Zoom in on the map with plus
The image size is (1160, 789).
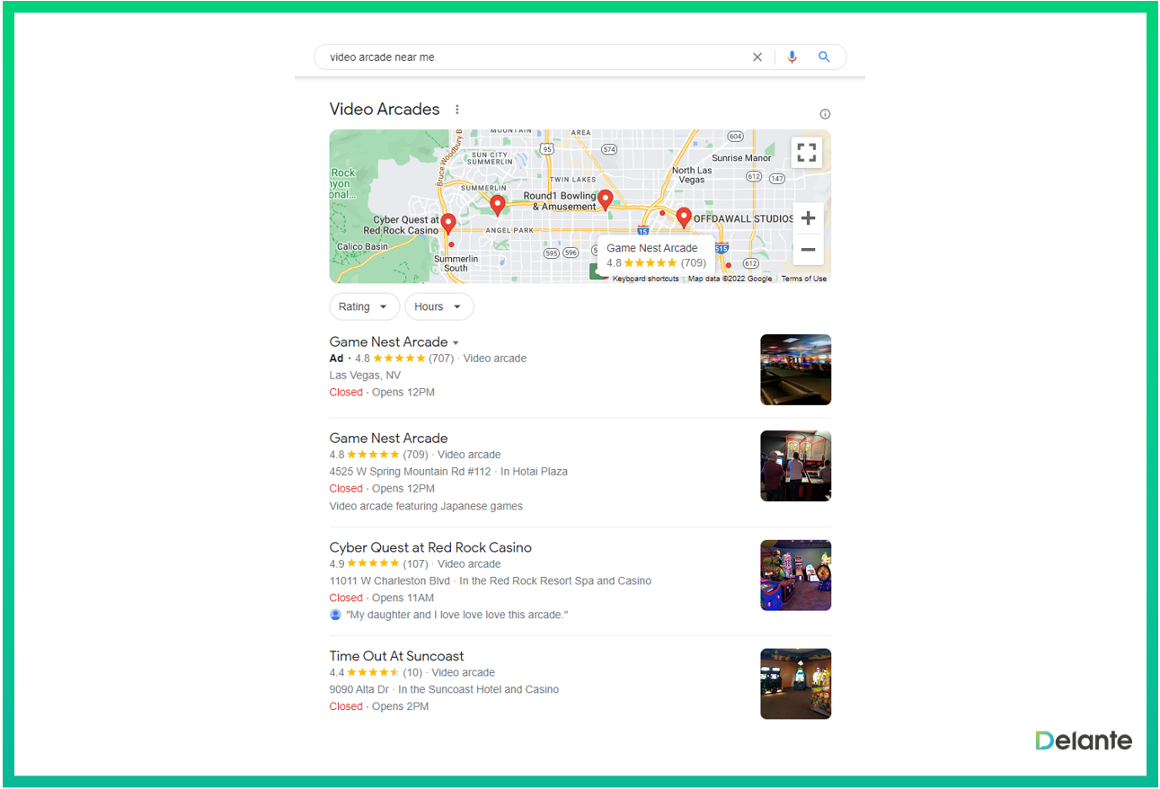(x=808, y=218)
